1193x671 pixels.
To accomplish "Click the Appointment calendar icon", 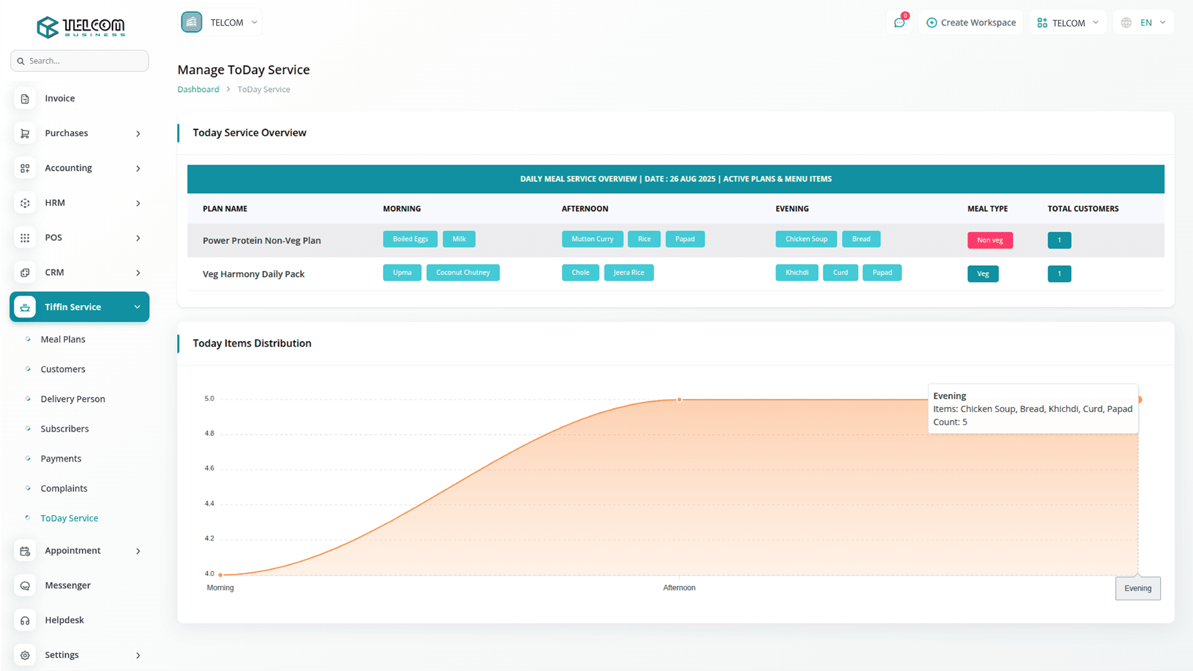I will point(25,551).
